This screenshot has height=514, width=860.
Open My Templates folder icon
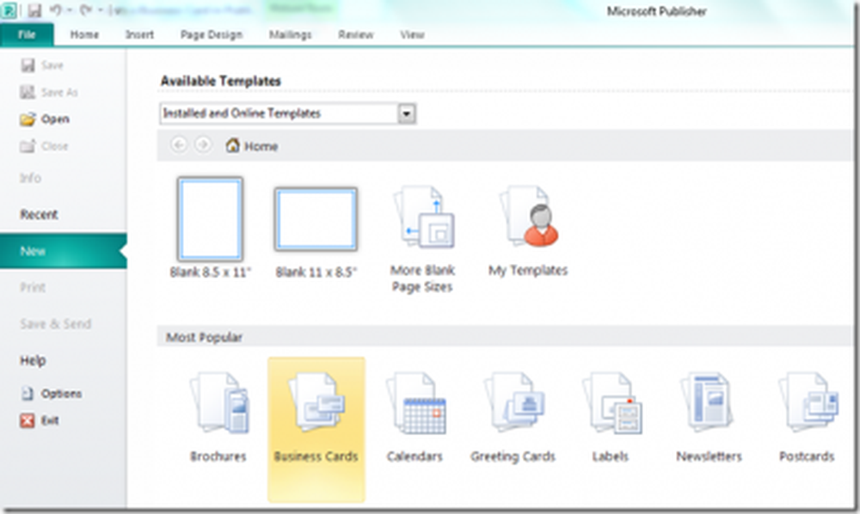point(528,221)
